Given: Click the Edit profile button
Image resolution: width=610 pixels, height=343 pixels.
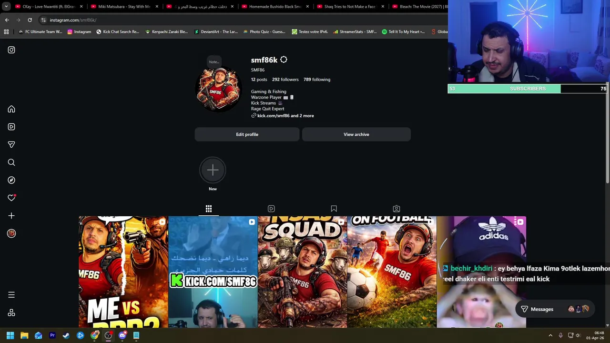Looking at the screenshot, I should pos(247,134).
